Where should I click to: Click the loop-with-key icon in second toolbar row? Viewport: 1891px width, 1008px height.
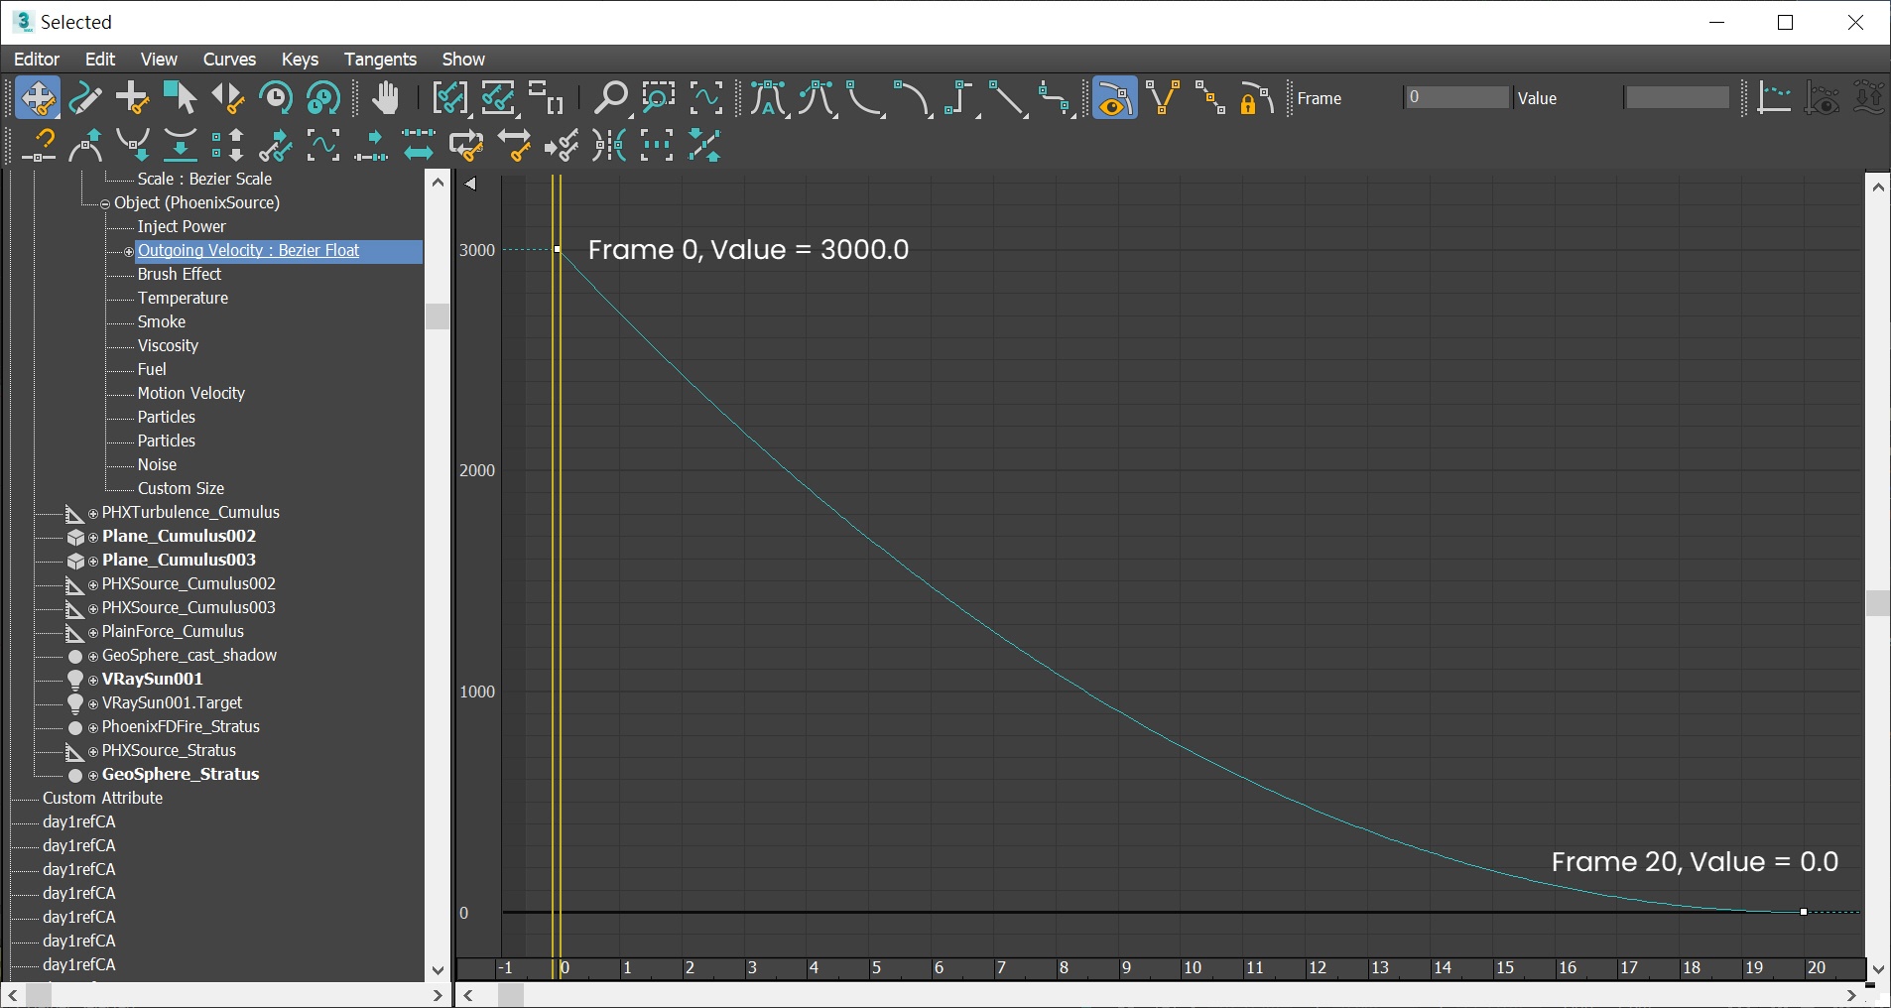[466, 146]
